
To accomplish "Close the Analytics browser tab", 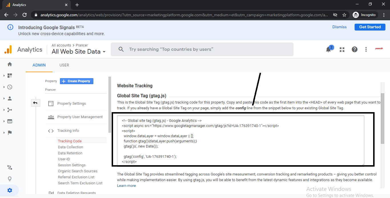I will 66,5.
